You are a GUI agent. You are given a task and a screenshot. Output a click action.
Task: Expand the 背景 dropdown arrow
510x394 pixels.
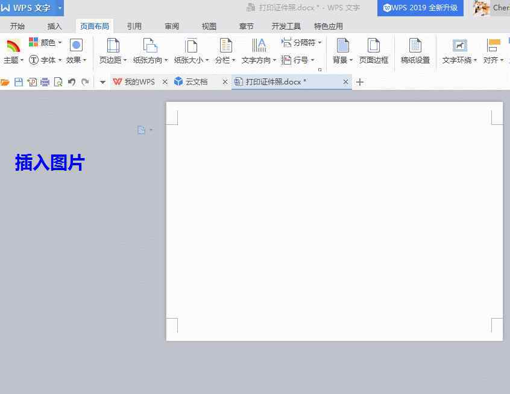click(x=351, y=60)
